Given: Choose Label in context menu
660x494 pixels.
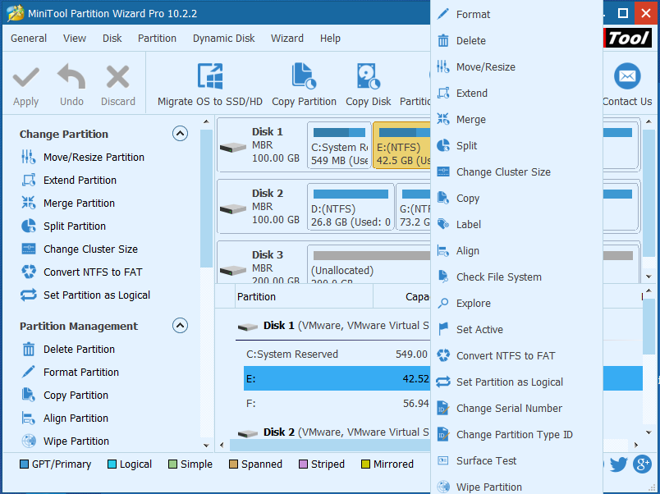Looking at the screenshot, I should pyautogui.click(x=517, y=225).
